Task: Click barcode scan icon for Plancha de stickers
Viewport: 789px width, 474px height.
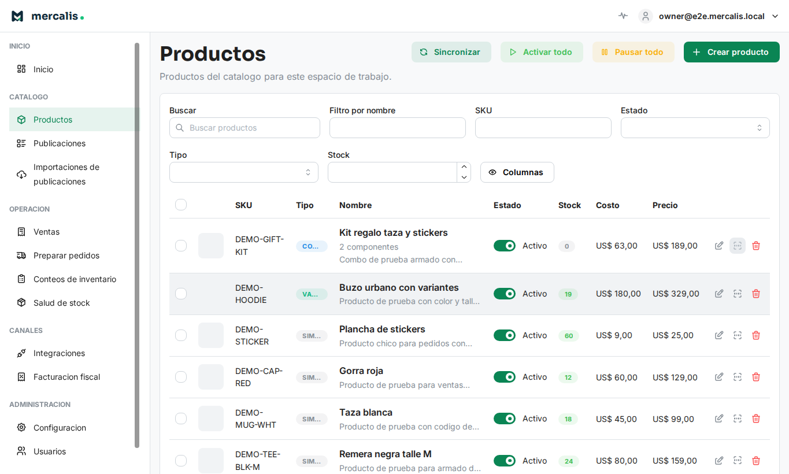Action: (x=738, y=335)
